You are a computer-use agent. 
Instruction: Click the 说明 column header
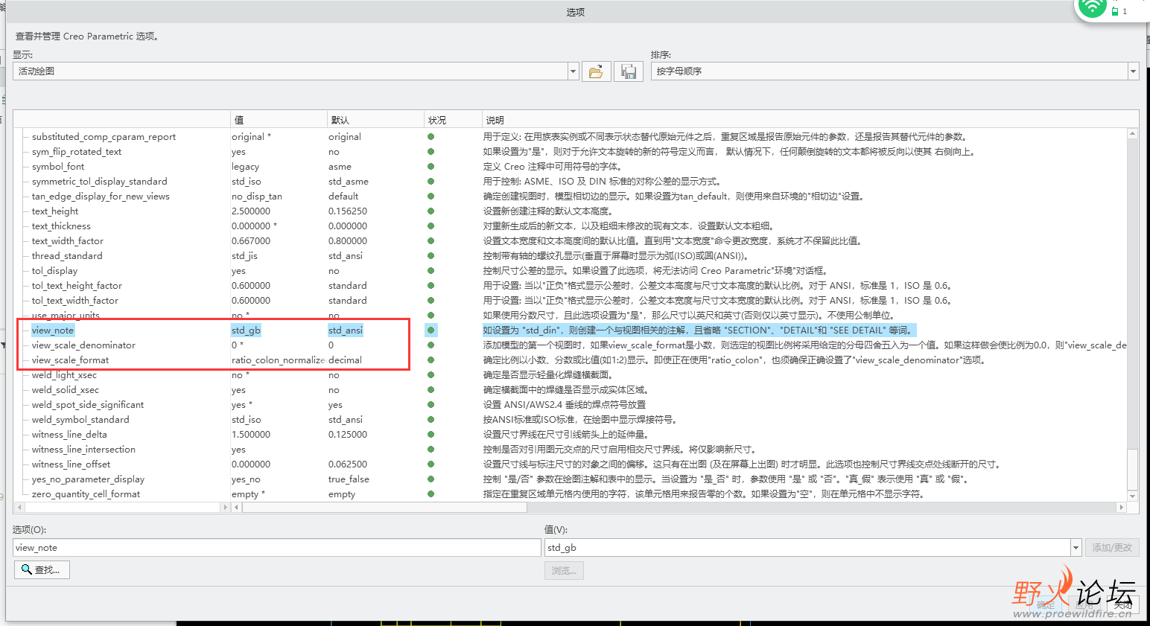click(x=810, y=120)
